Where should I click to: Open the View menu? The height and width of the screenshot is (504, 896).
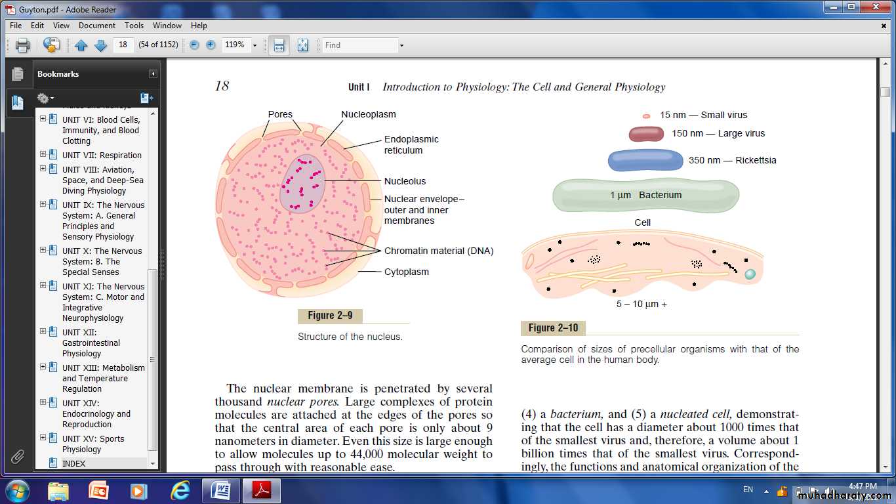(x=61, y=26)
